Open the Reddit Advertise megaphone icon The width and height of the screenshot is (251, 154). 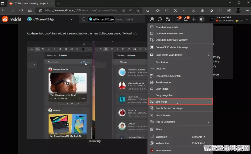(201, 19)
